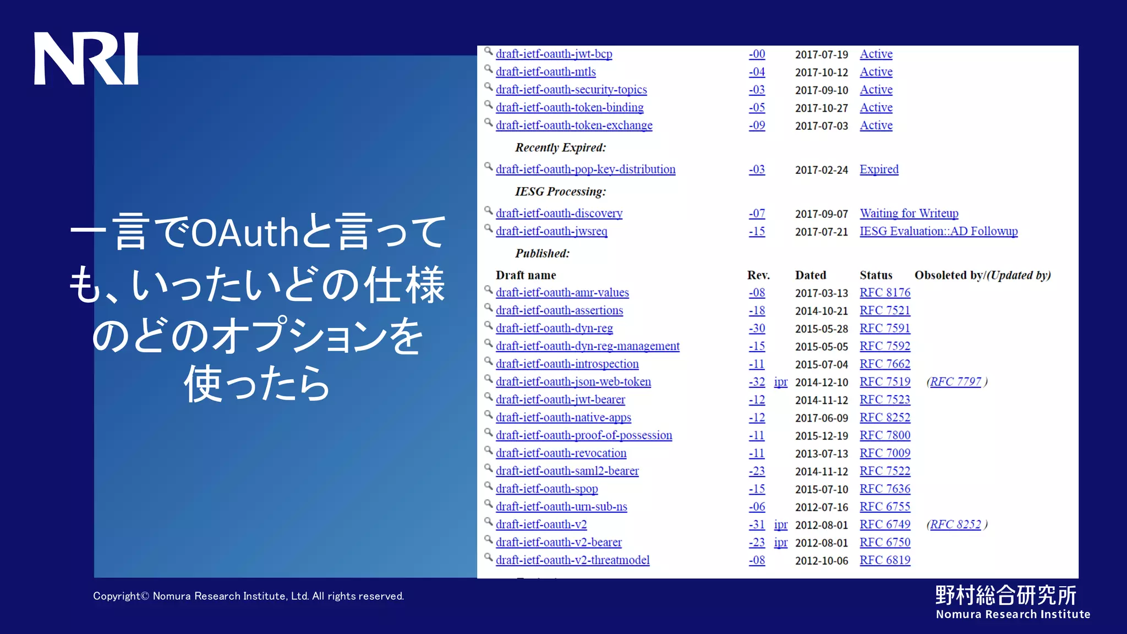Open draft-ietf-oauth-jwsreq link

pyautogui.click(x=551, y=231)
